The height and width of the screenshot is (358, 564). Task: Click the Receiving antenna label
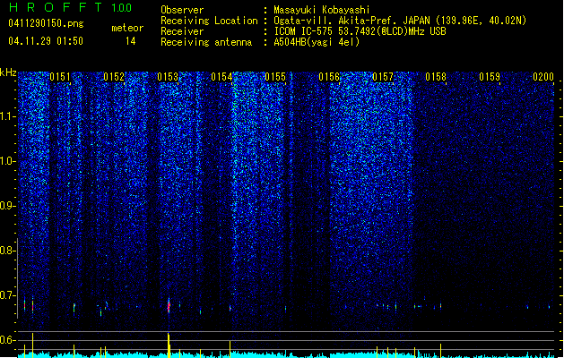[x=206, y=42]
